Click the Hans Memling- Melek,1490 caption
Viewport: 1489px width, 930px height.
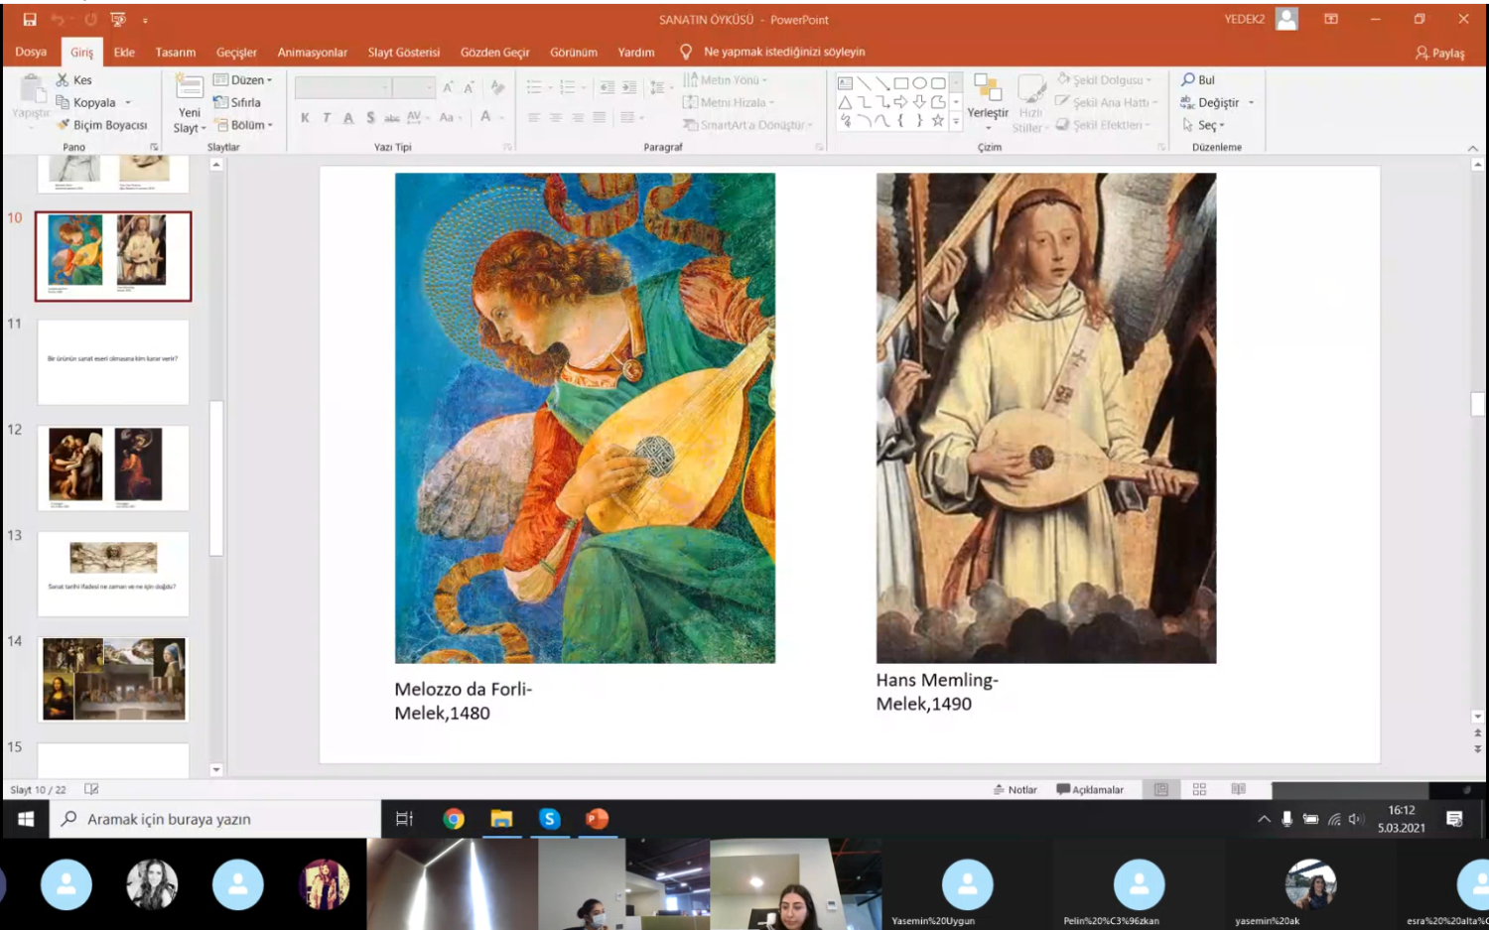click(937, 692)
